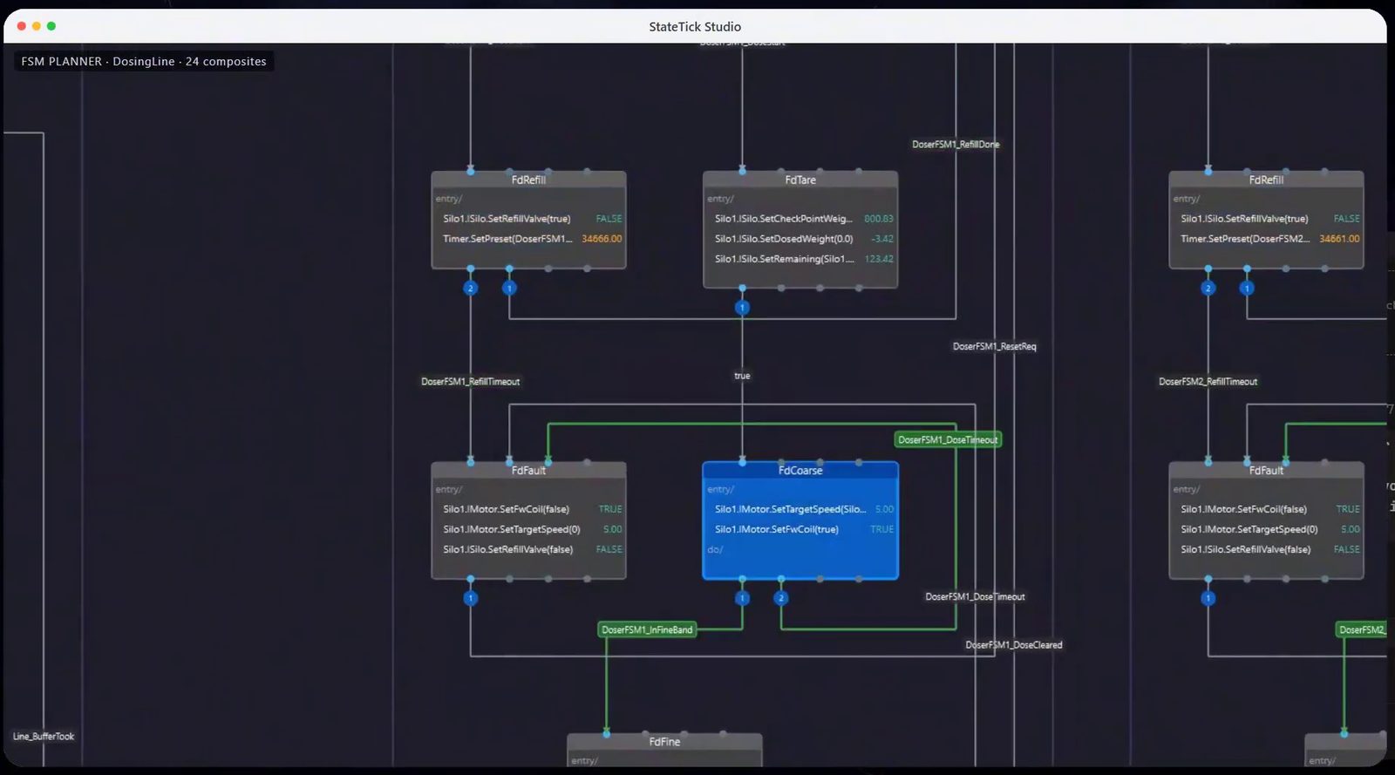This screenshot has width=1395, height=775.
Task: Select the FdFine state header
Action: 664,742
